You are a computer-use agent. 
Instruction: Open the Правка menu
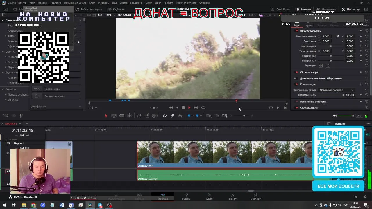click(42, 3)
